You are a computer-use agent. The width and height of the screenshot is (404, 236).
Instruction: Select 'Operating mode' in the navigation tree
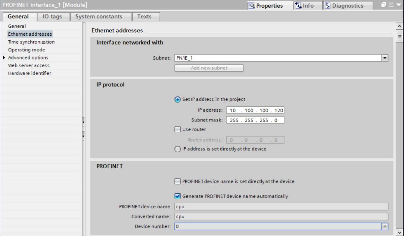coord(26,50)
